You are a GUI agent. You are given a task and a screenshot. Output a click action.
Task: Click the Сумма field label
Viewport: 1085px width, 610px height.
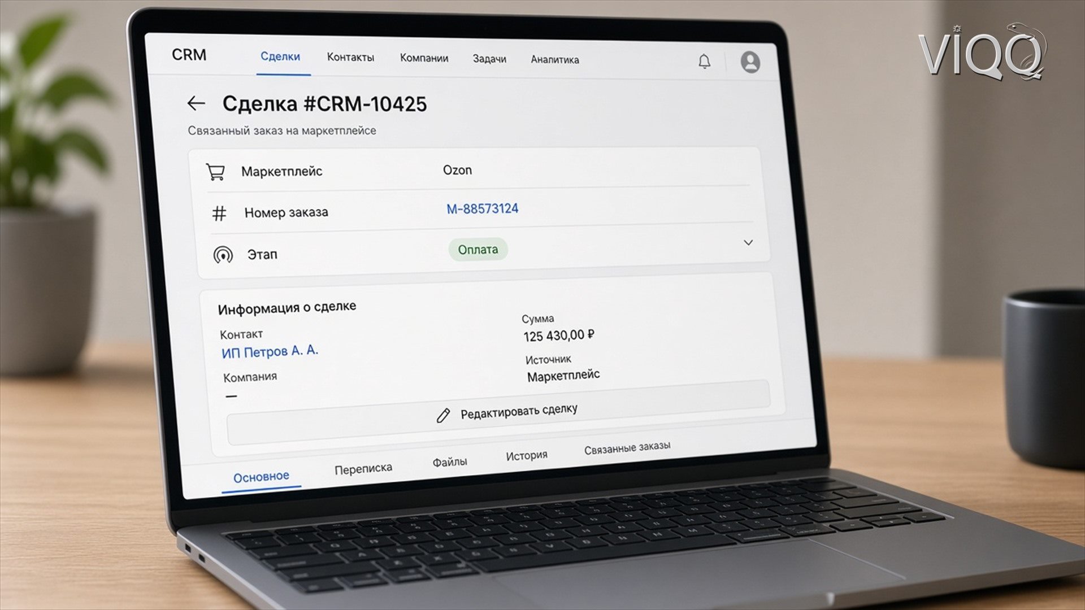coord(537,319)
